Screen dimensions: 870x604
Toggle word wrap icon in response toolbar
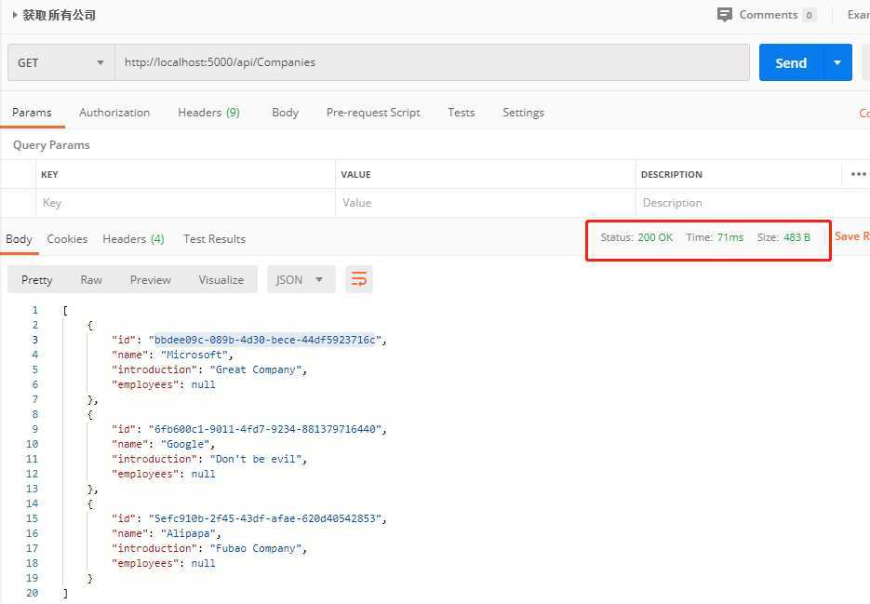[359, 279]
